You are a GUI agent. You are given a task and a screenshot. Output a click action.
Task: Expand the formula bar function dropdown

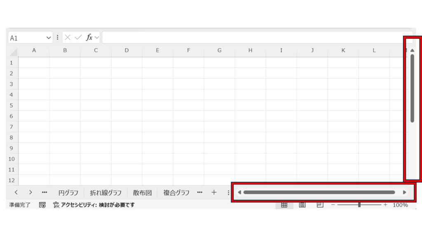[97, 37]
